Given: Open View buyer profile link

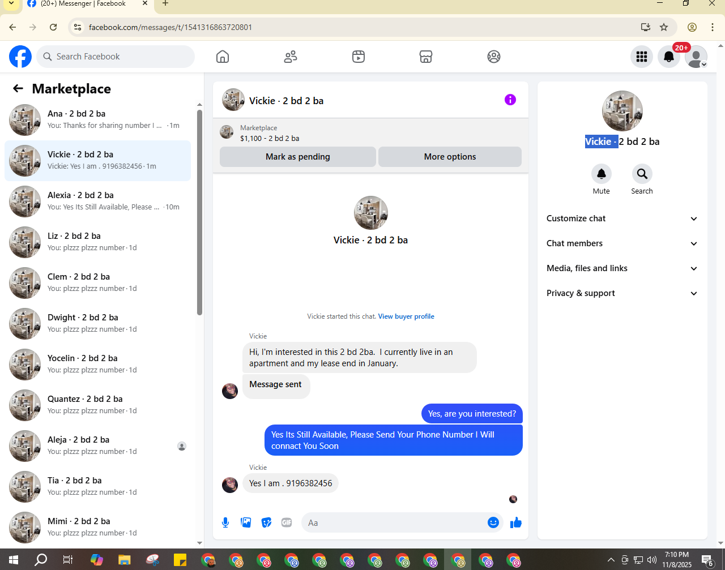Looking at the screenshot, I should pos(406,316).
